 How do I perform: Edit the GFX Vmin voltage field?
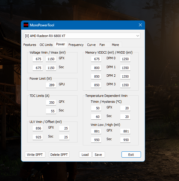pos(38,59)
